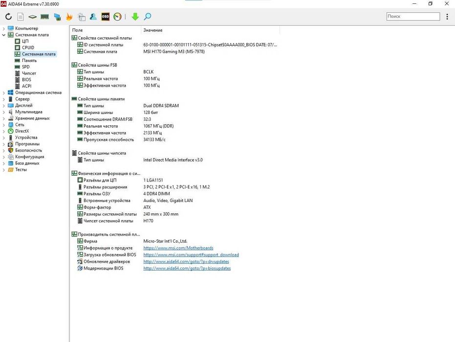Image resolution: width=455 pixels, height=342 pixels.
Task: Open the three-dot options menu
Action: click(x=447, y=17)
